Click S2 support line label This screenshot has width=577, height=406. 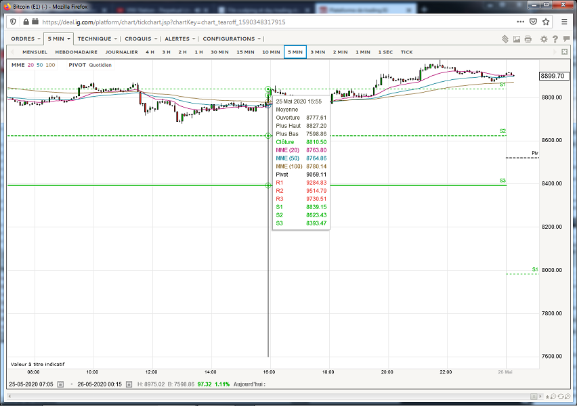click(503, 131)
